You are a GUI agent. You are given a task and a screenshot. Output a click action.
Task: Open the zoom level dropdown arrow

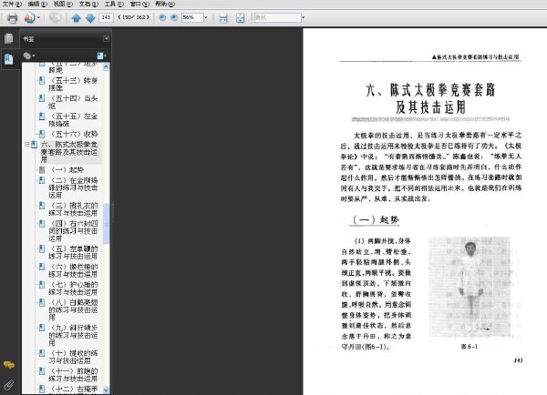[x=205, y=17]
